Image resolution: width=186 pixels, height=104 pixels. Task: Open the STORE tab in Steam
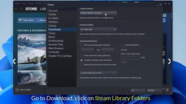[x=31, y=9]
